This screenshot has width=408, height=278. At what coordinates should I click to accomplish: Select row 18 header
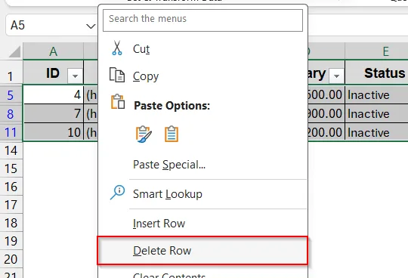[11, 223]
